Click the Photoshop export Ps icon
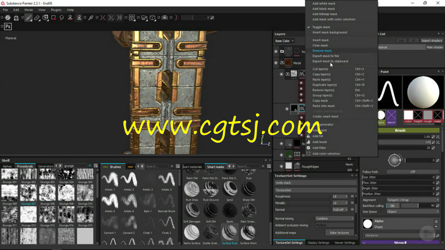 8,26
